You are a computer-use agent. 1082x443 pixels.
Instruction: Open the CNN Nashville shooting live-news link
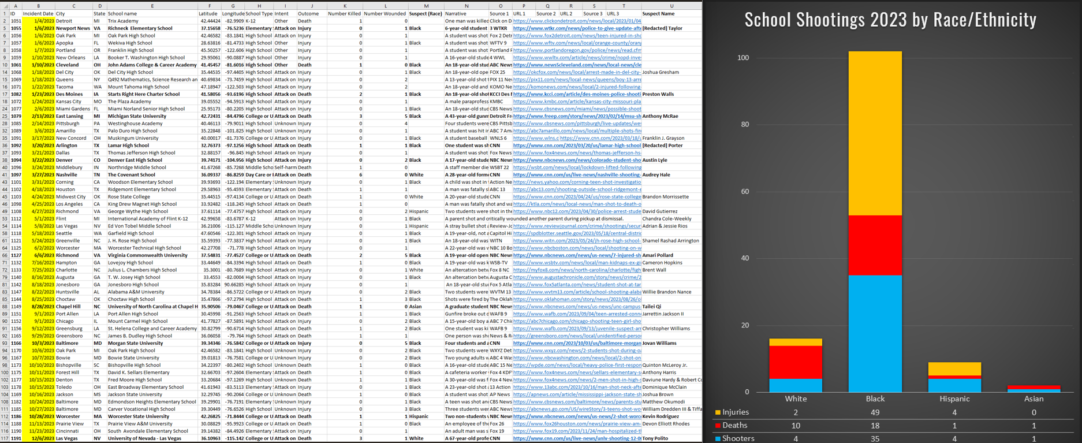point(577,175)
